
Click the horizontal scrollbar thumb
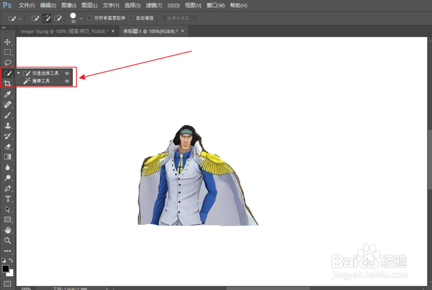pos(268,288)
